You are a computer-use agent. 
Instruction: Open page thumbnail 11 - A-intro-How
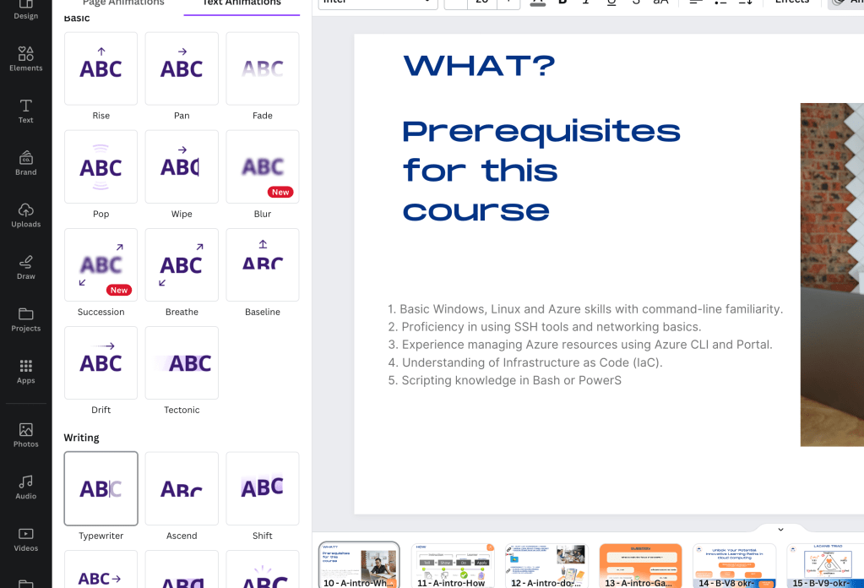453,565
